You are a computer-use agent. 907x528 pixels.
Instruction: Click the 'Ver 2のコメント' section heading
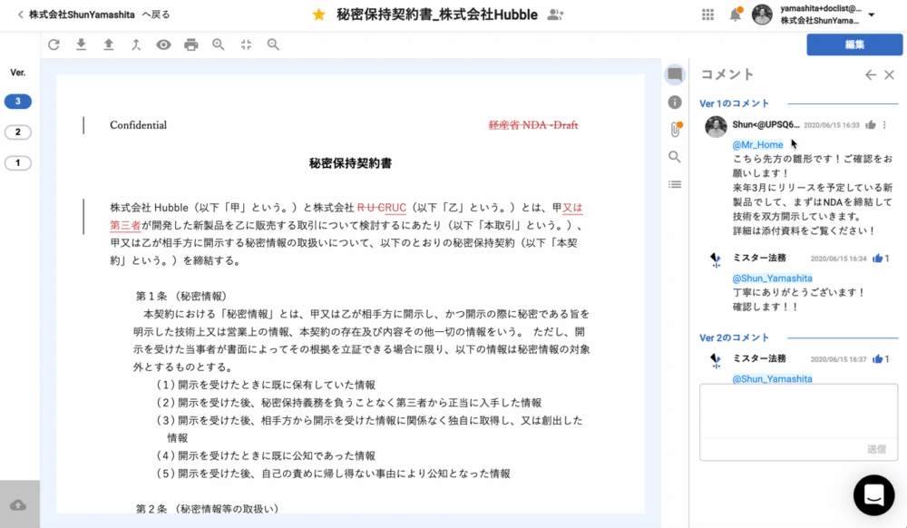point(734,337)
